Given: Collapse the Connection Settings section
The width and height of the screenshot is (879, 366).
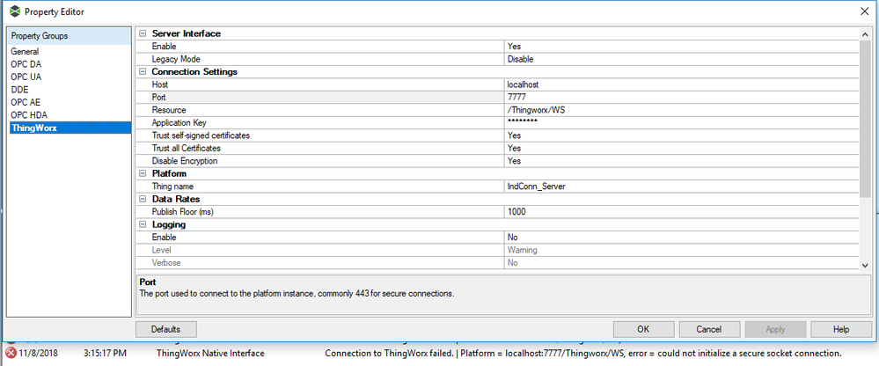Looking at the screenshot, I should click(143, 72).
